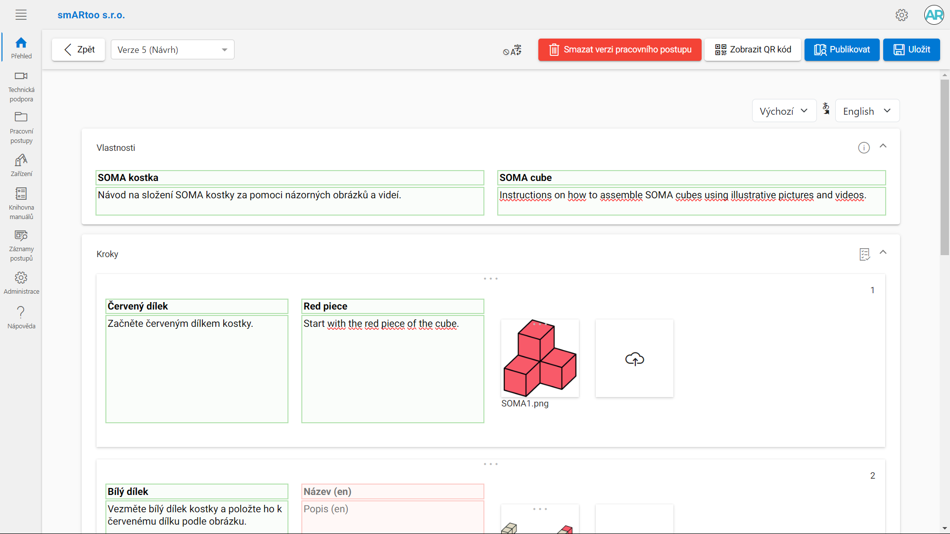Open the Výchozí language dropdown

click(x=784, y=111)
